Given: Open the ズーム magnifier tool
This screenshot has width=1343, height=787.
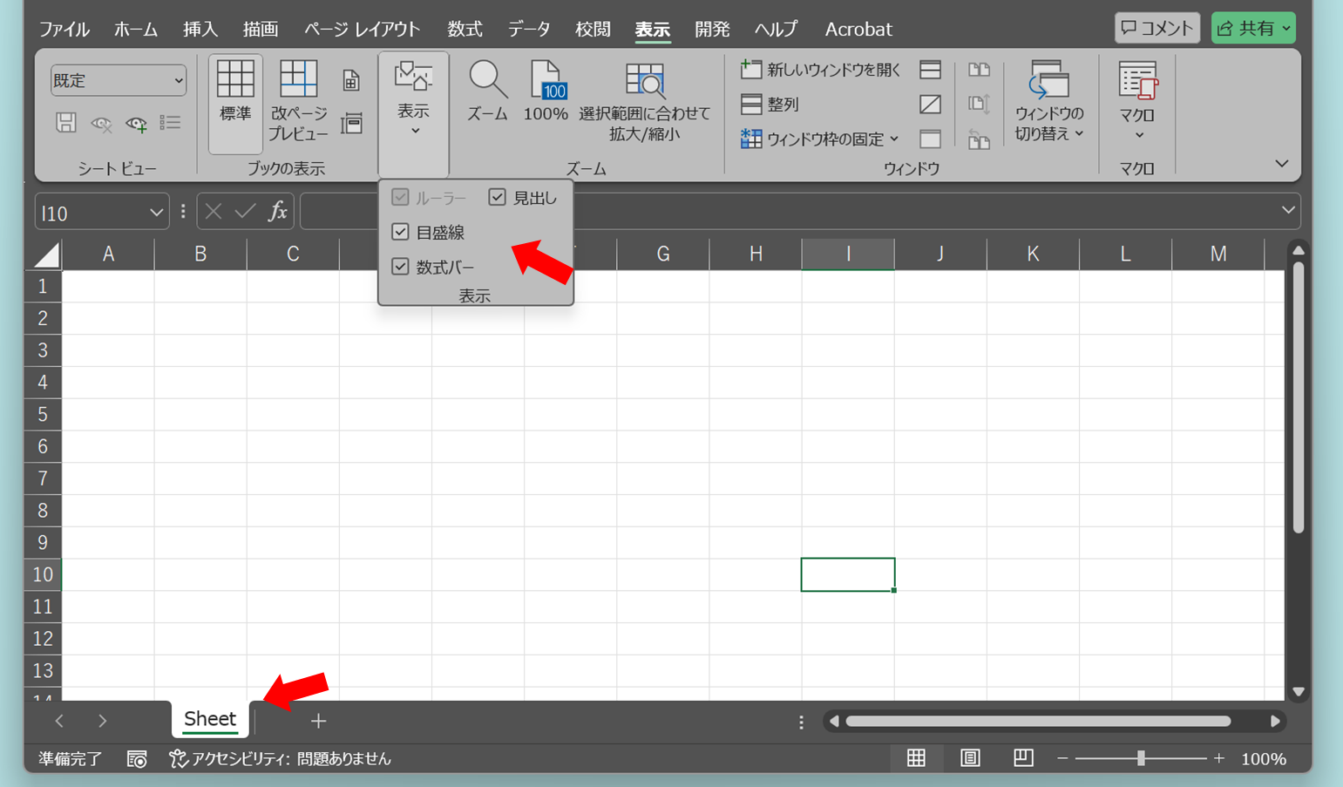Looking at the screenshot, I should (x=487, y=92).
